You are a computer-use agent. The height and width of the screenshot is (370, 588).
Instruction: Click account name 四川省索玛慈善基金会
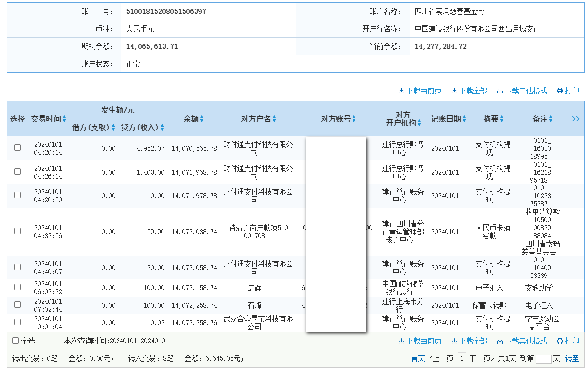tap(449, 11)
